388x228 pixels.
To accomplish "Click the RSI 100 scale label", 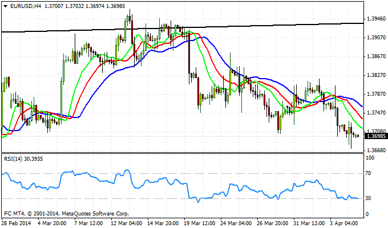I will [x=370, y=158].
